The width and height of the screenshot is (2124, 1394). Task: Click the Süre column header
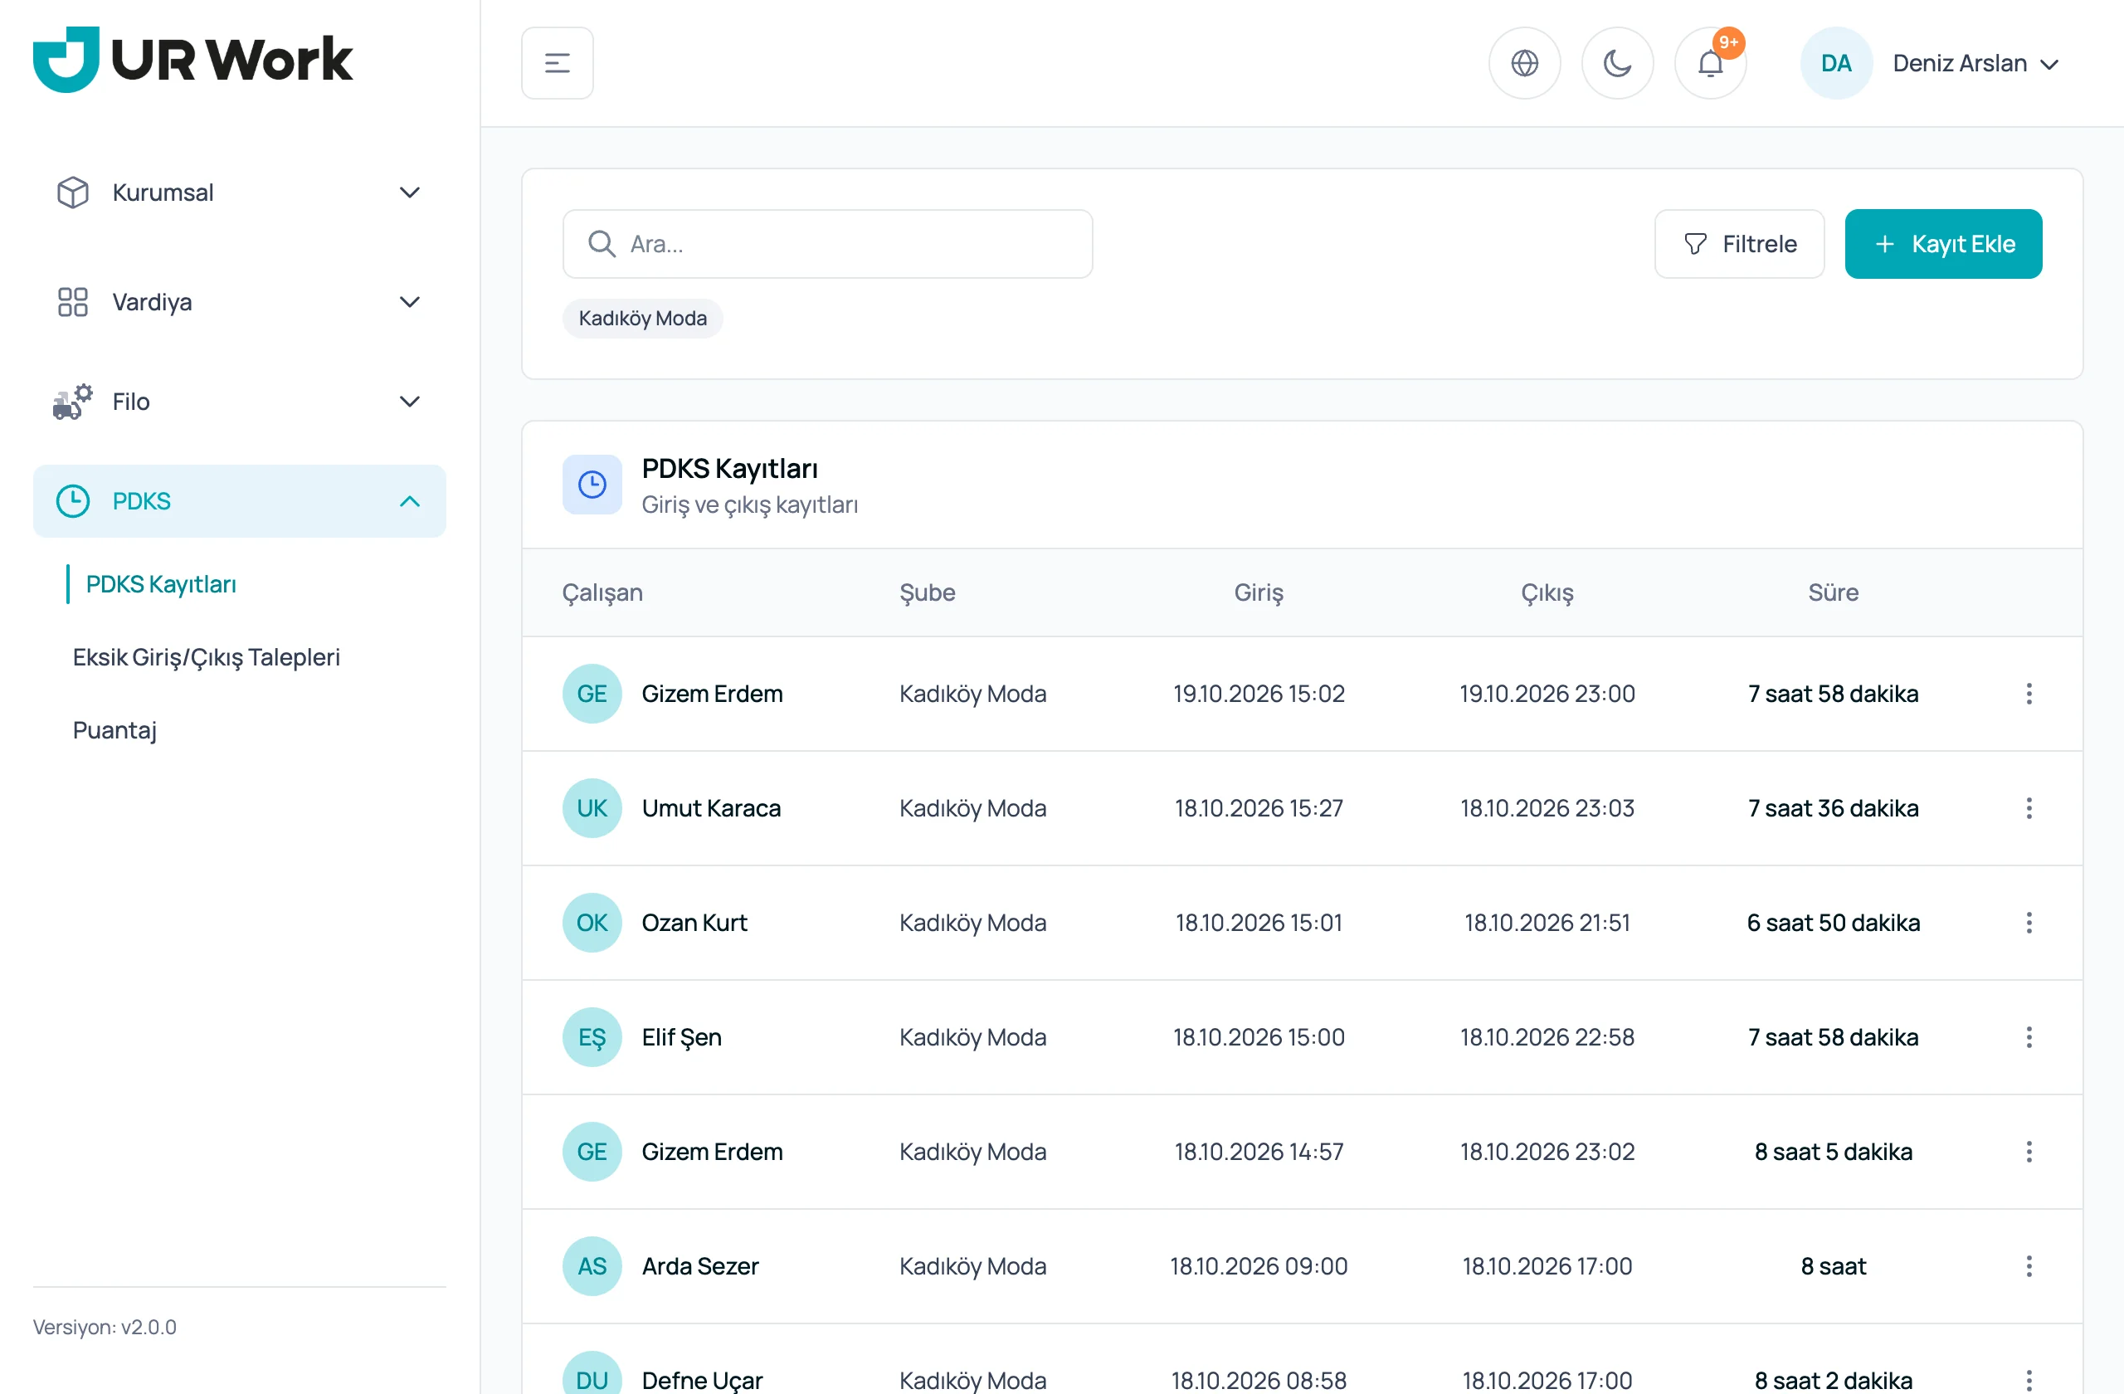1833,592
